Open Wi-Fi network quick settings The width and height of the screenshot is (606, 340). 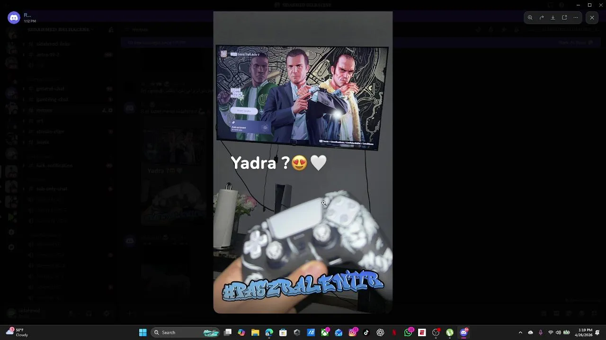[550, 332]
